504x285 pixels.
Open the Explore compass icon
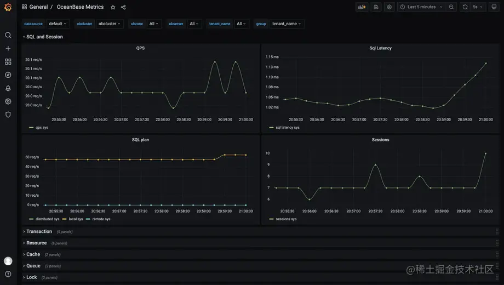(x=8, y=75)
